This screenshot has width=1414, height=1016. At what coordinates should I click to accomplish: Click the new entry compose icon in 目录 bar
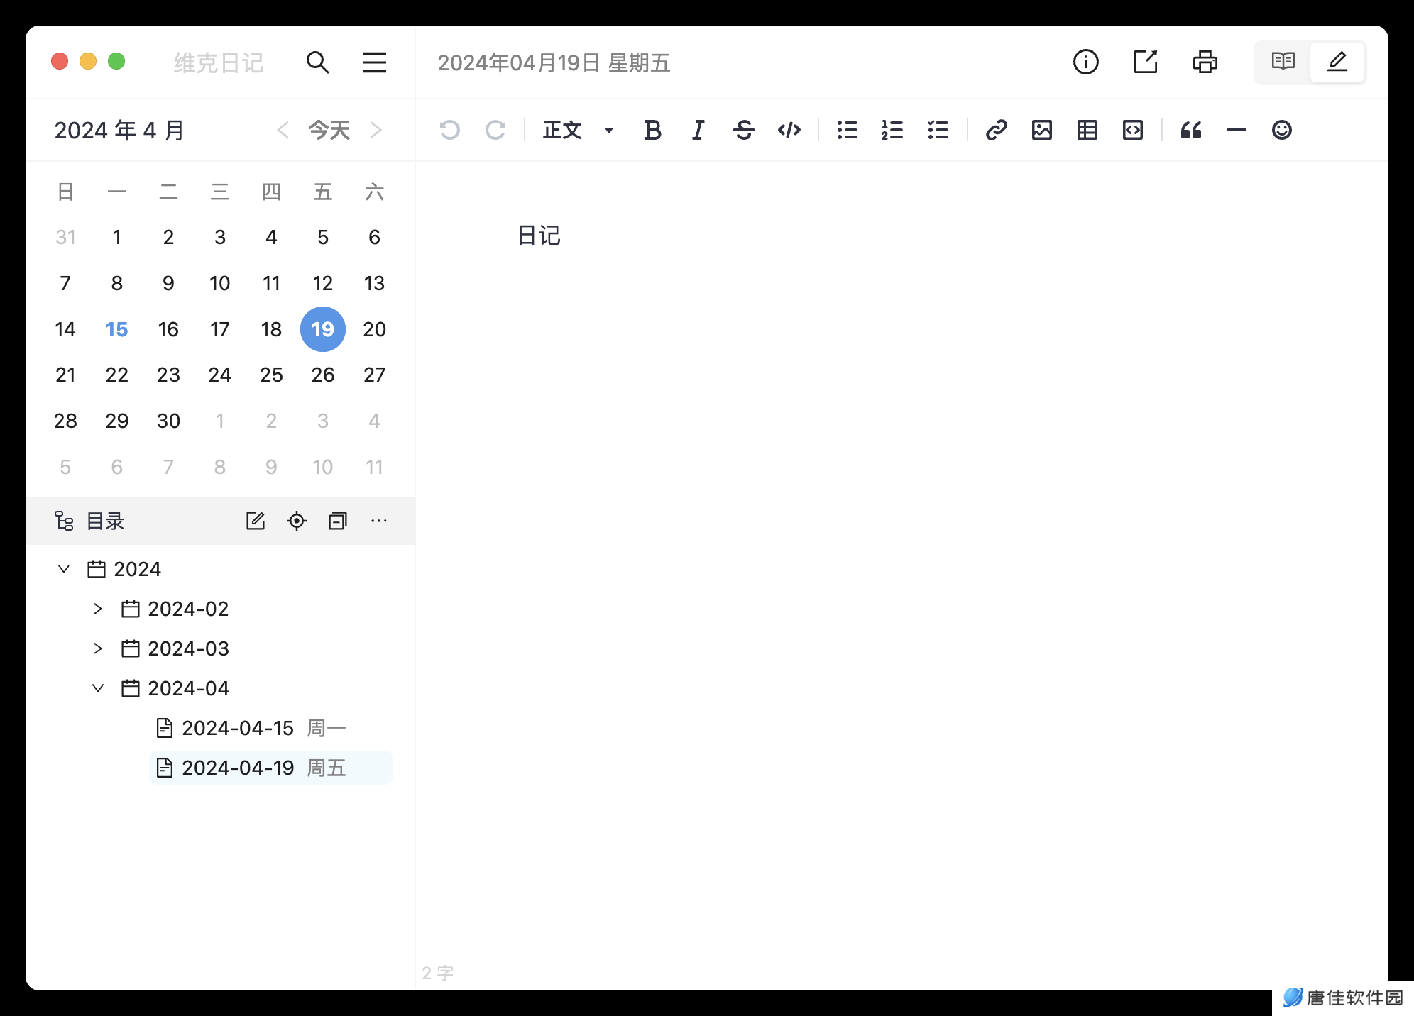(256, 521)
